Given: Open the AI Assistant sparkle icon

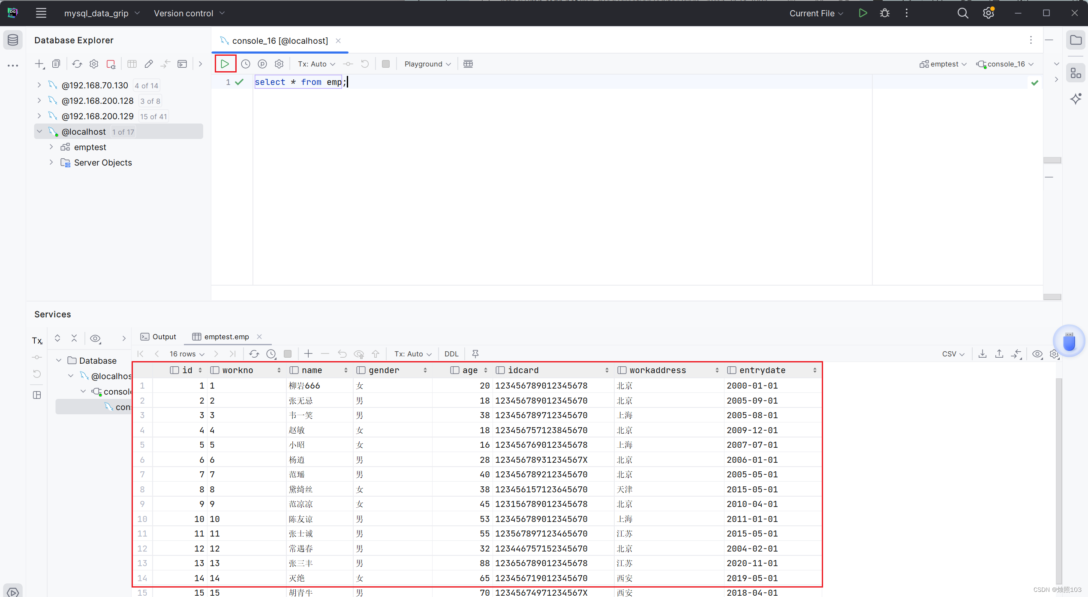Looking at the screenshot, I should click(x=1076, y=99).
